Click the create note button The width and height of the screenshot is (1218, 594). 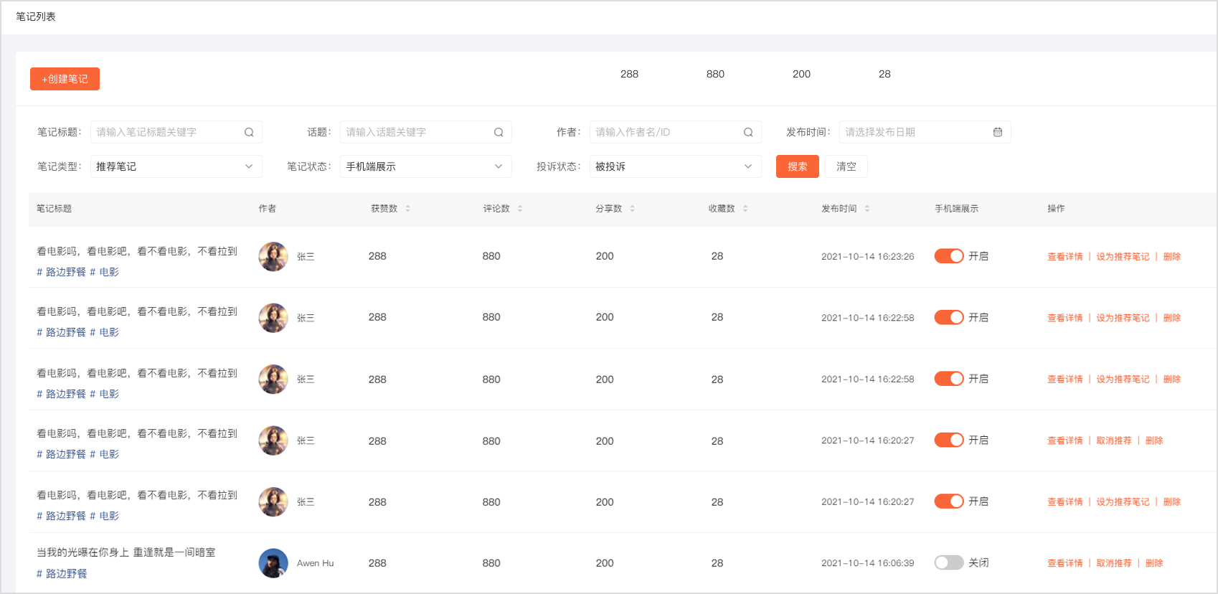[x=65, y=79]
